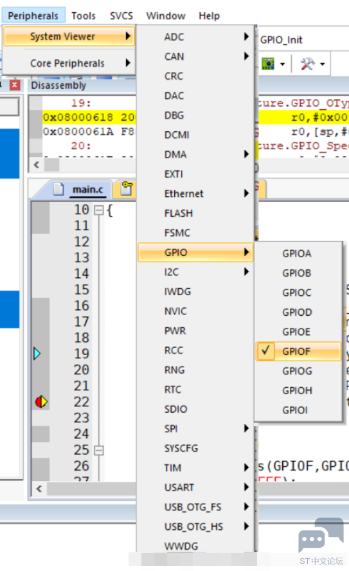The image size is (349, 571).
Task: Click editor horizontal scrollbar left arrow
Action: pyautogui.click(x=39, y=489)
